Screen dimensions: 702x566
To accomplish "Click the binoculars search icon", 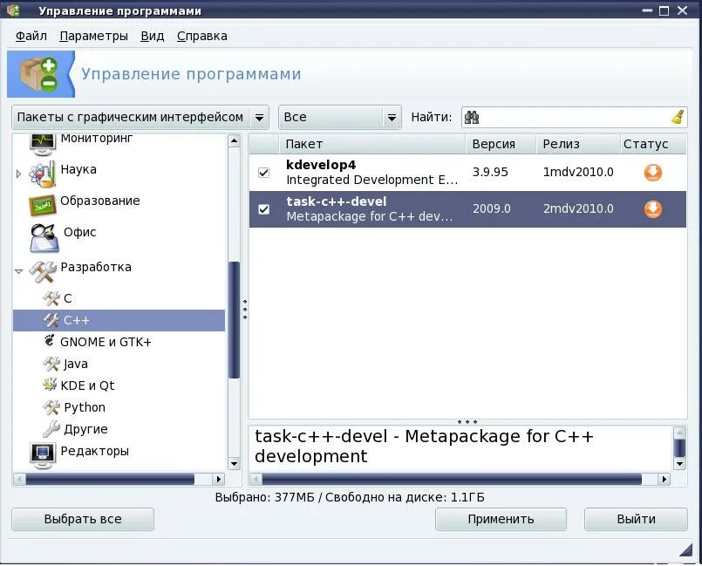I will 472,118.
